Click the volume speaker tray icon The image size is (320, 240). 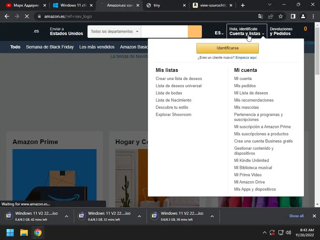[288, 232]
